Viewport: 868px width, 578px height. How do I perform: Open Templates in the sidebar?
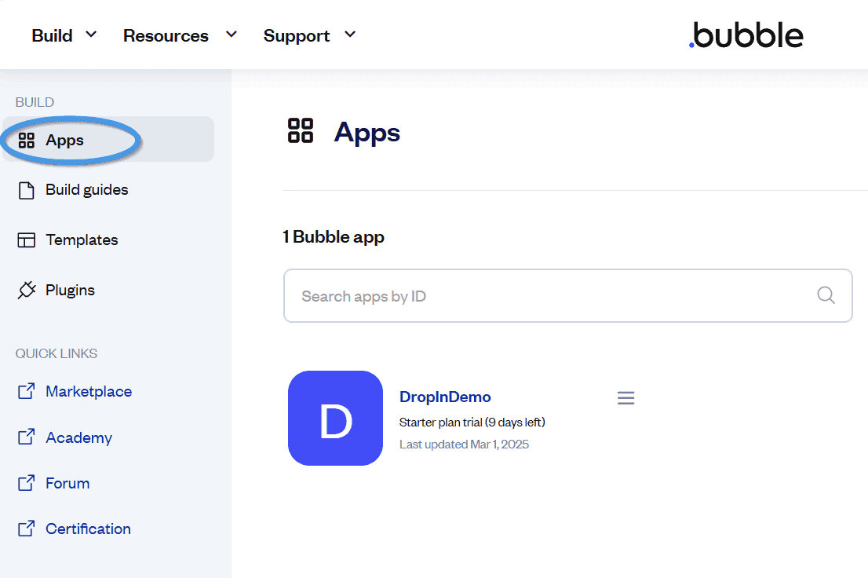click(82, 240)
